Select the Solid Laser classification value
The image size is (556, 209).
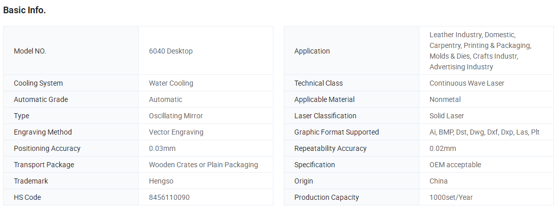447,116
